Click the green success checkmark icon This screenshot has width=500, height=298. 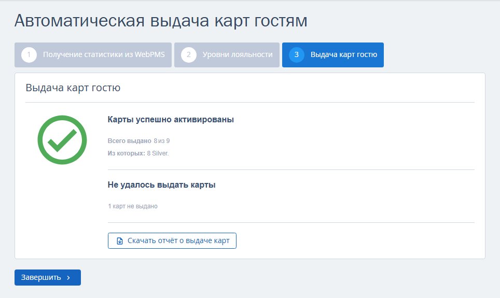pyautogui.click(x=62, y=140)
